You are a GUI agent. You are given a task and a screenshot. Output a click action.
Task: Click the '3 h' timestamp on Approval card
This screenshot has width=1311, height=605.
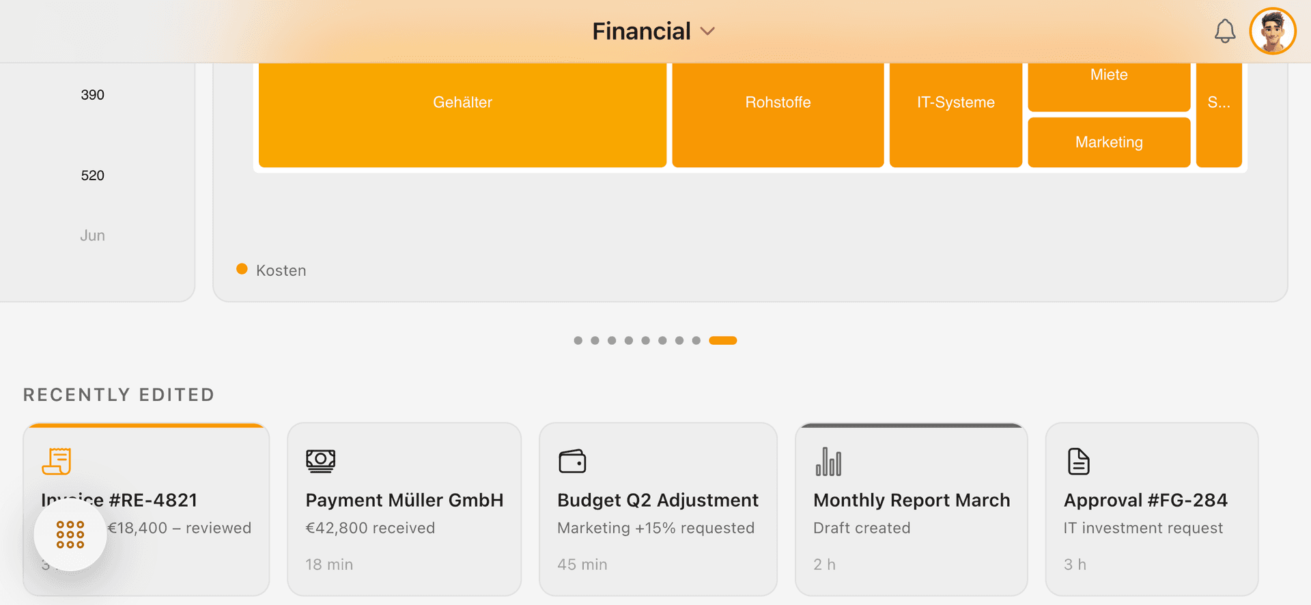[x=1075, y=565]
